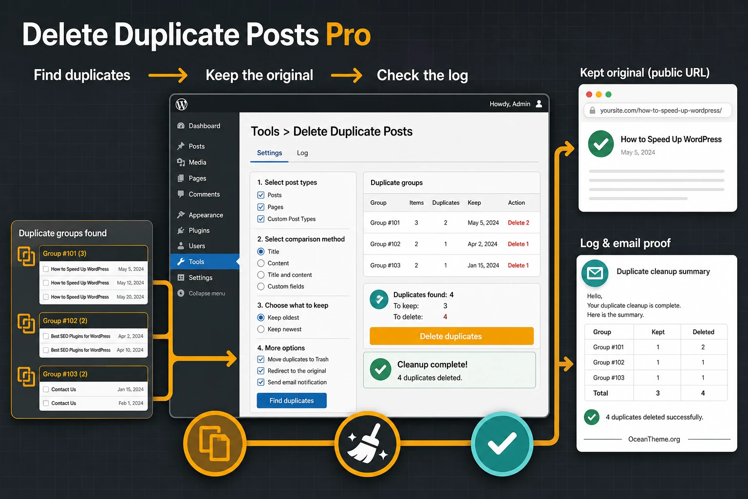Click Delete 2 for Group #101
The image size is (748, 499).
click(x=519, y=223)
